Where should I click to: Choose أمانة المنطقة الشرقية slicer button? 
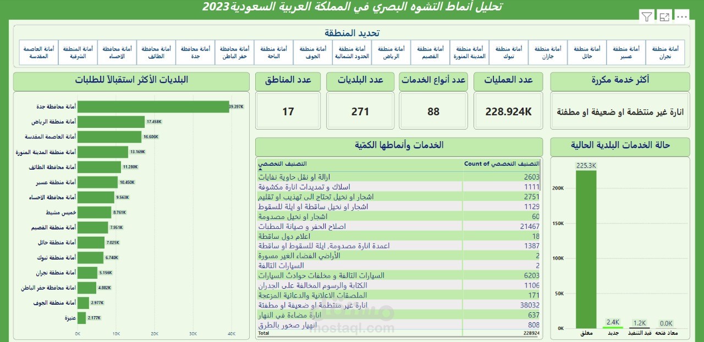pos(78,53)
